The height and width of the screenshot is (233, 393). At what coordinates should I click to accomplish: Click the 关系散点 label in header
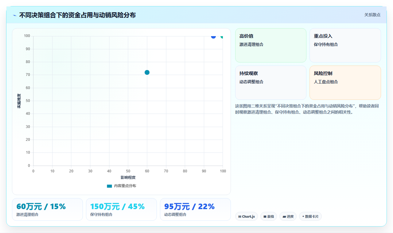click(372, 15)
